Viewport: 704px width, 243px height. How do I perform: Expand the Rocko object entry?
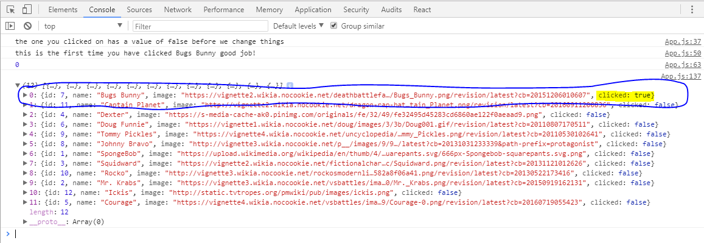pyautogui.click(x=25, y=173)
